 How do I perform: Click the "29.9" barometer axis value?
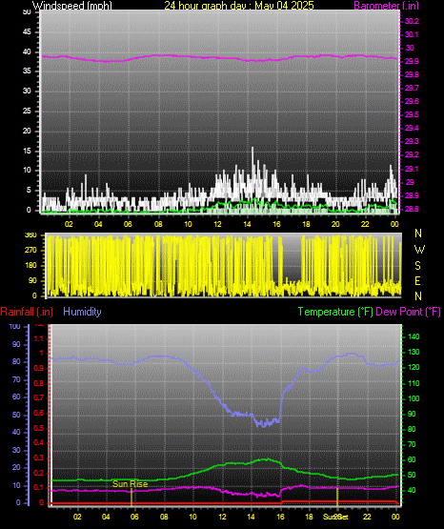point(412,61)
